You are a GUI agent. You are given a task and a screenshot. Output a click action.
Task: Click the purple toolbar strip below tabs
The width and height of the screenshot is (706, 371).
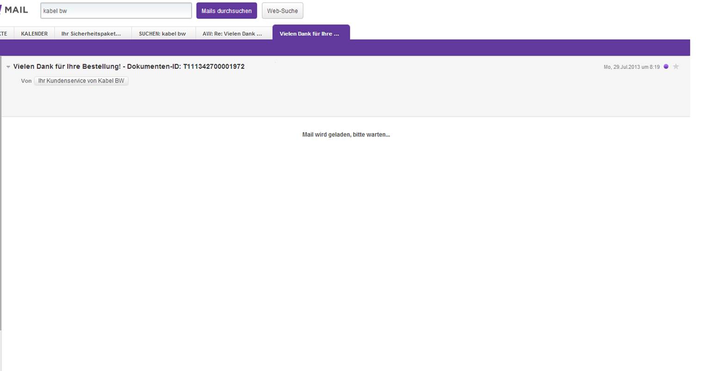click(x=345, y=48)
